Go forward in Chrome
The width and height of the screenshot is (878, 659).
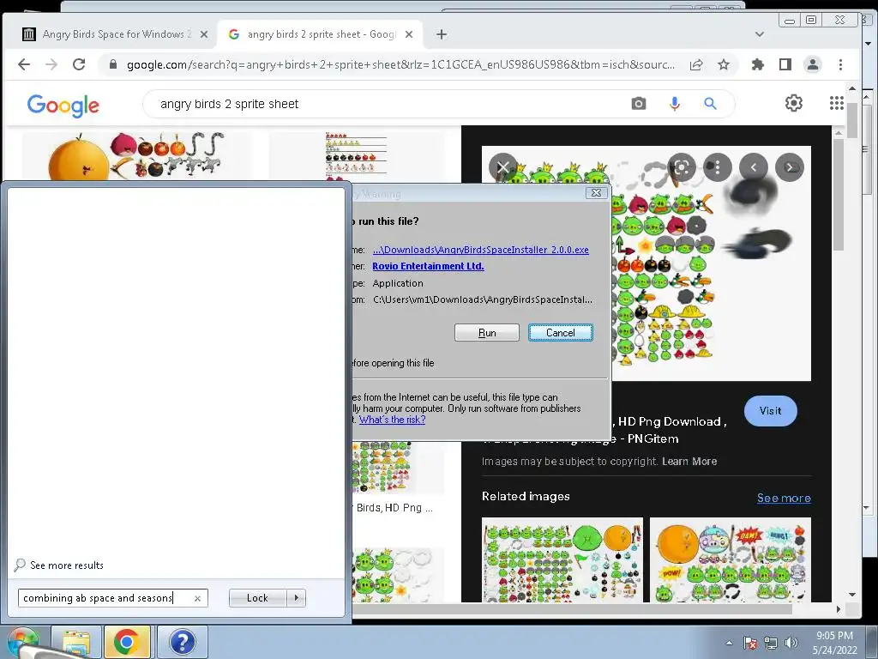(51, 64)
